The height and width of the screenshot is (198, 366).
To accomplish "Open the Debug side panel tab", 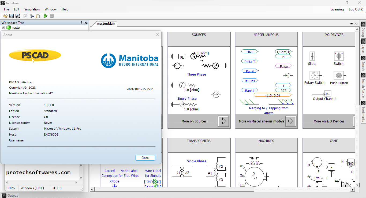I will tap(363, 30).
